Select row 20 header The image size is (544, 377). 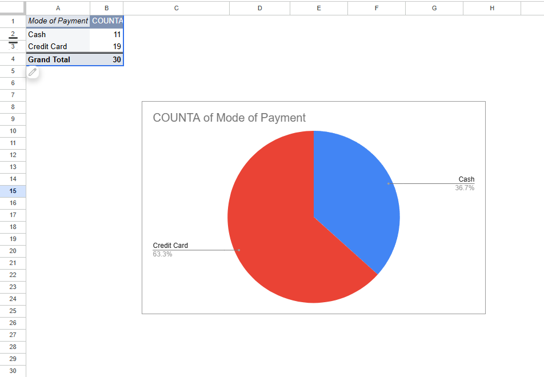point(13,251)
